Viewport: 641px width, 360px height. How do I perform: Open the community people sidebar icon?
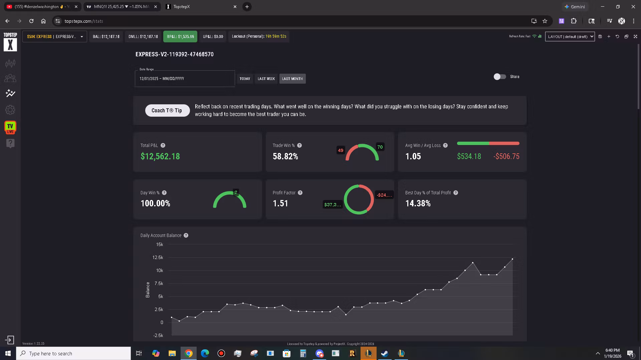pos(10,78)
